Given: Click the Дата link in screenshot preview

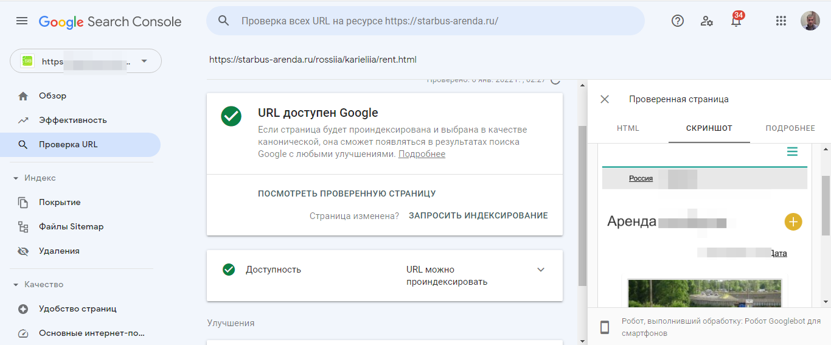Looking at the screenshot, I should 779,253.
